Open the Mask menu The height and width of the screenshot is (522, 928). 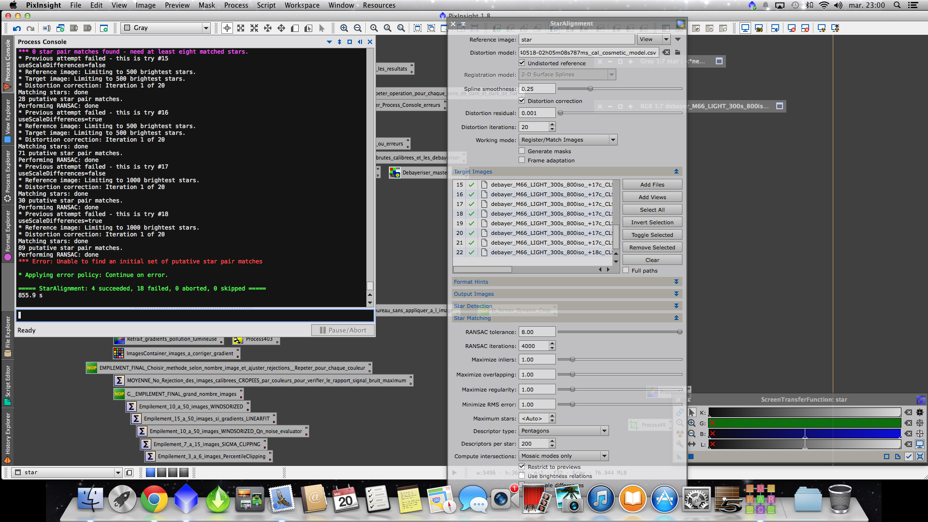pyautogui.click(x=206, y=5)
